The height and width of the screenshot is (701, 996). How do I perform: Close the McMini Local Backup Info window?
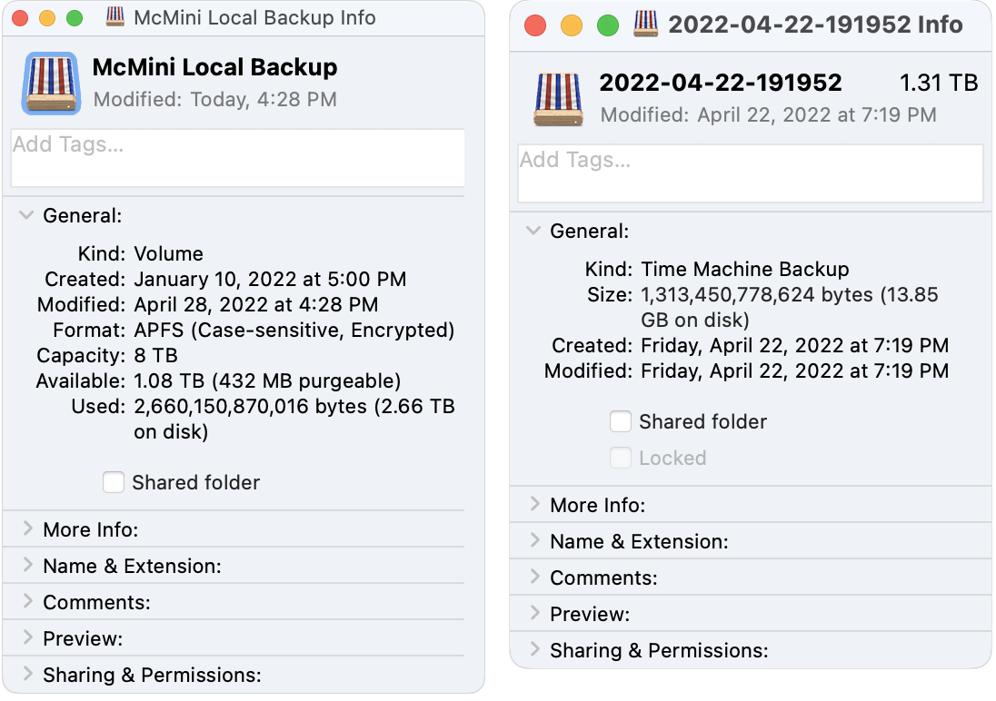tap(20, 18)
